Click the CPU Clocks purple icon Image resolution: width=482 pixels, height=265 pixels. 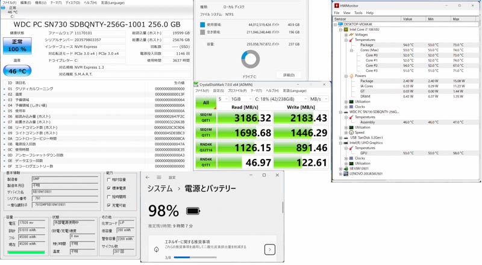pyautogui.click(x=351, y=107)
